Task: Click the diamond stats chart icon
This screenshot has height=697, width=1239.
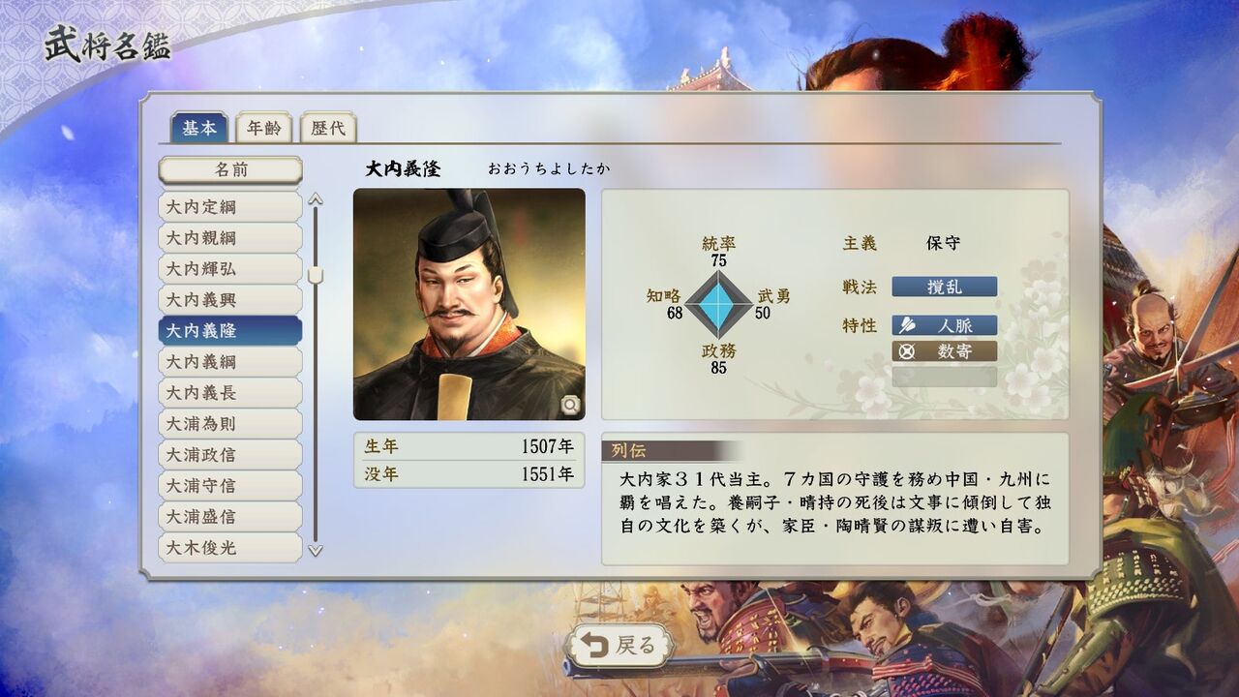Action: point(718,304)
